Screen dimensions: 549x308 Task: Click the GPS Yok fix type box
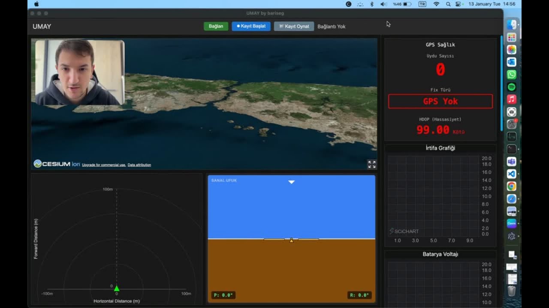(440, 101)
